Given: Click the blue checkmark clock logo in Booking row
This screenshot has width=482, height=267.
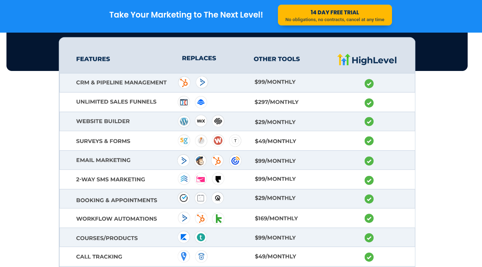Looking at the screenshot, I should 184,198.
